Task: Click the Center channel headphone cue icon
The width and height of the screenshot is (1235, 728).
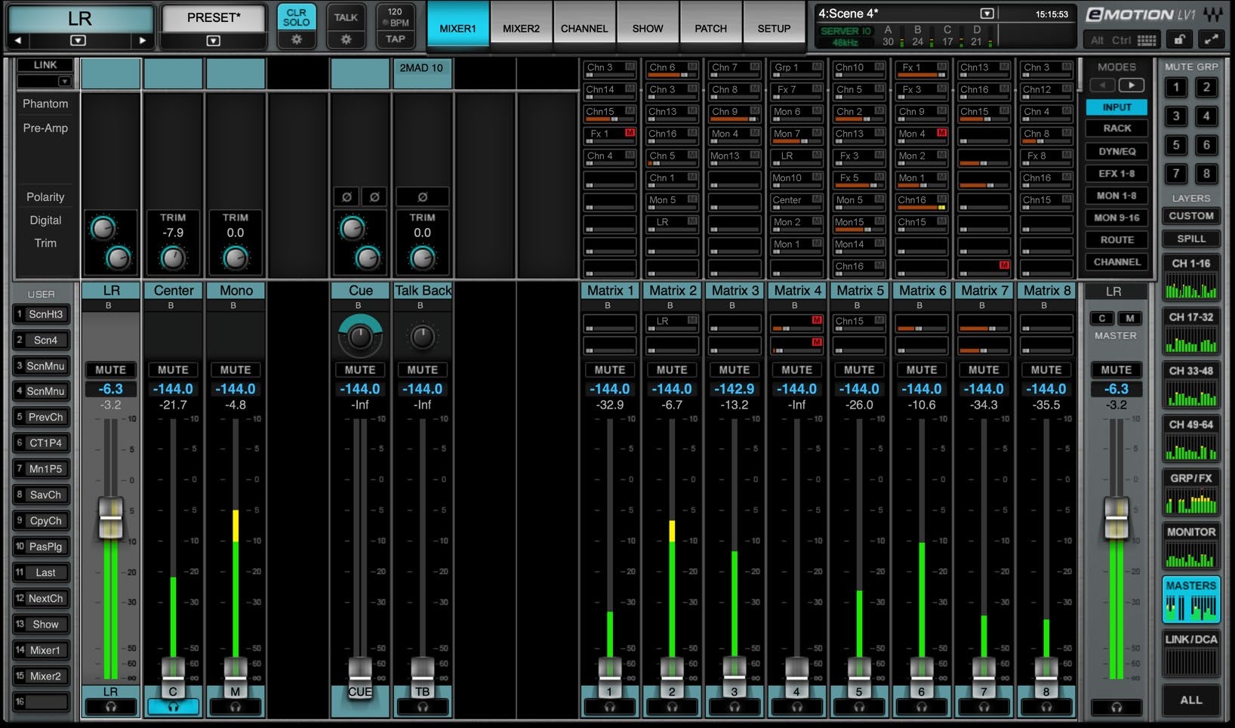Action: pyautogui.click(x=173, y=707)
